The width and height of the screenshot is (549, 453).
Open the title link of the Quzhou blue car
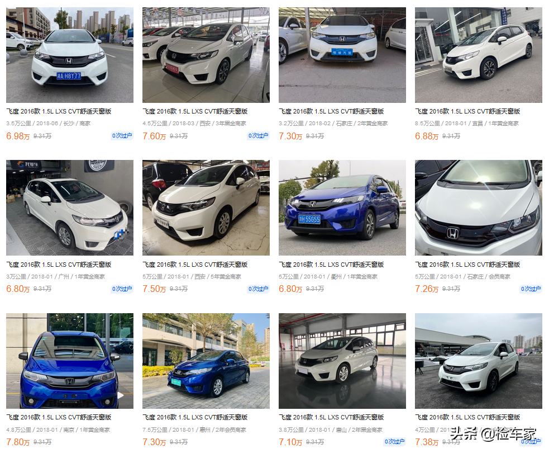(x=331, y=265)
